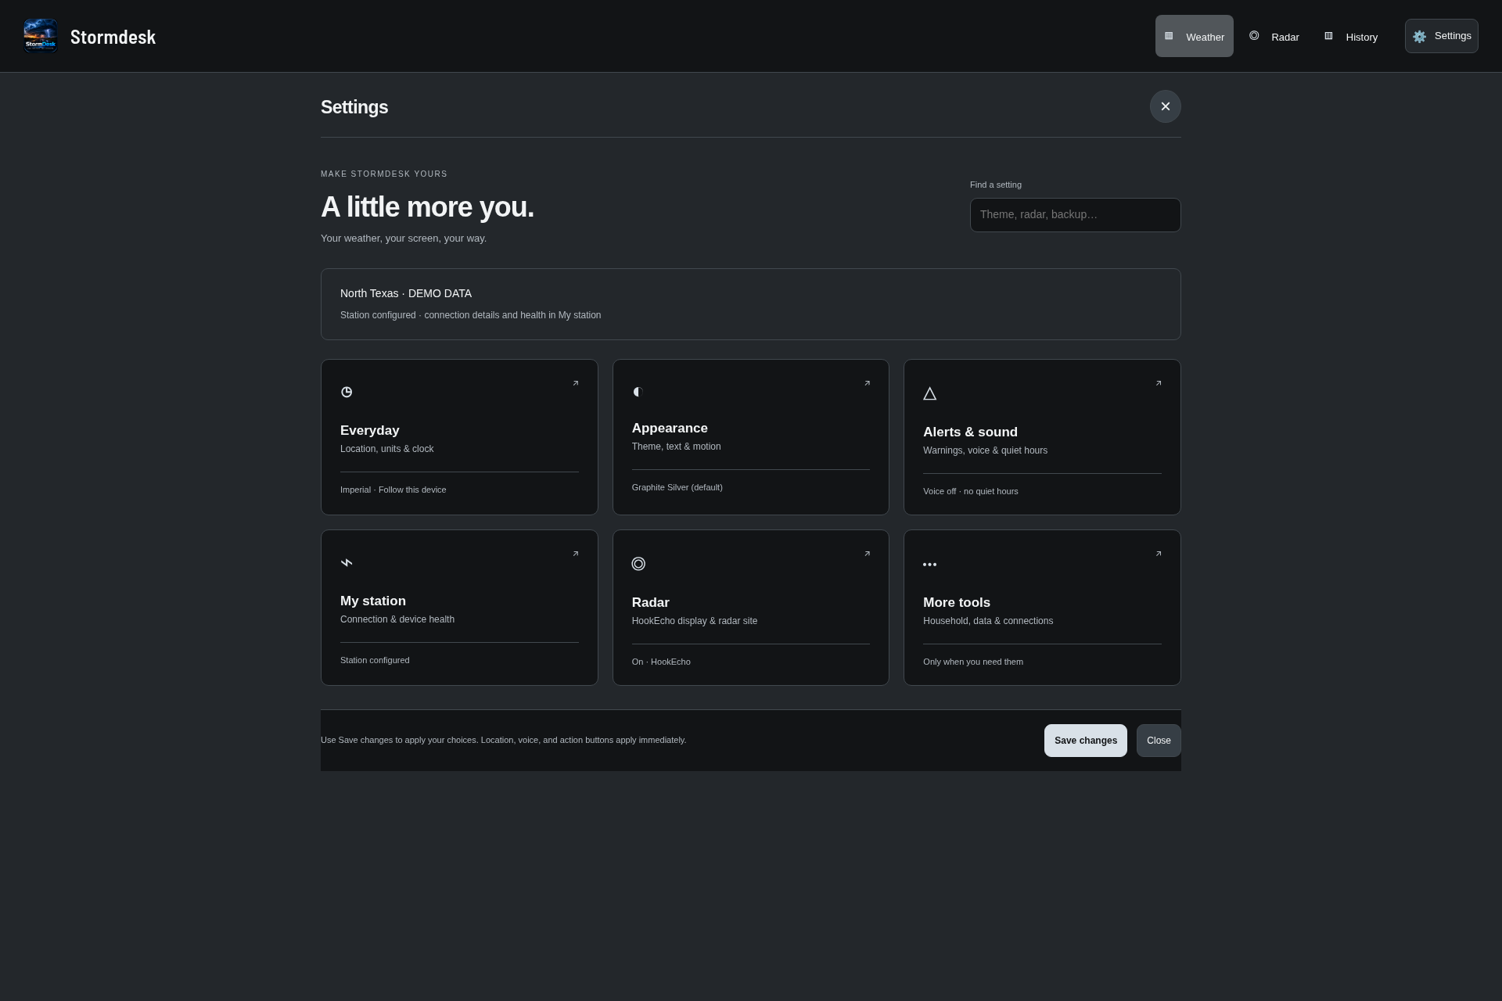Open Appearance via its arrow icon

point(867,383)
